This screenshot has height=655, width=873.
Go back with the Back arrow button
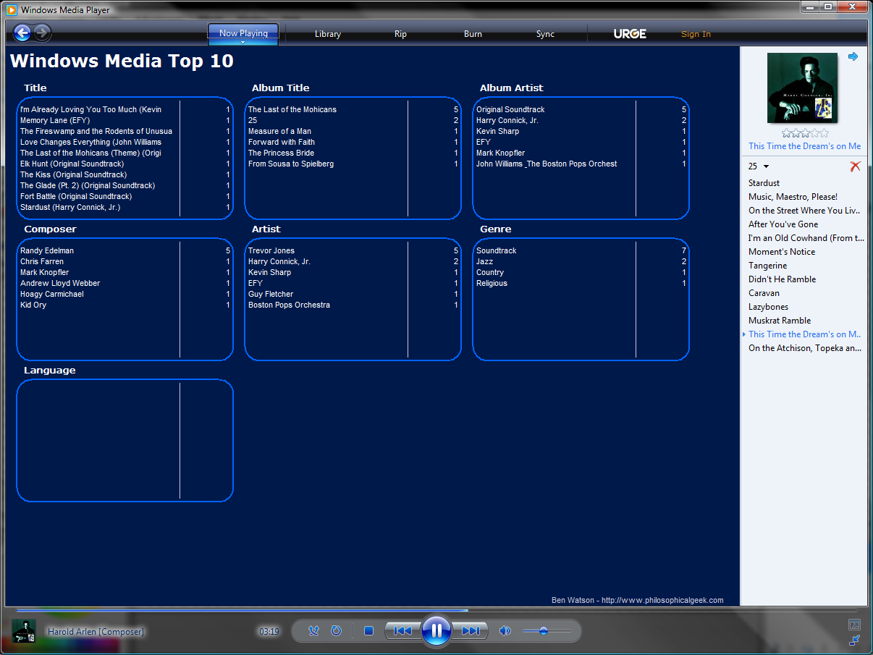click(x=22, y=33)
